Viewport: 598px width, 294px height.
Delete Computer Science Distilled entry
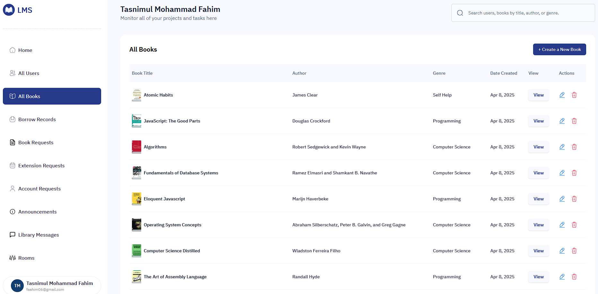coord(574,251)
